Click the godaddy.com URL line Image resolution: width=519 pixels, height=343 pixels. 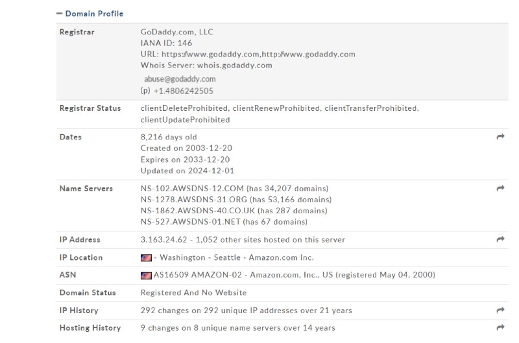point(248,54)
